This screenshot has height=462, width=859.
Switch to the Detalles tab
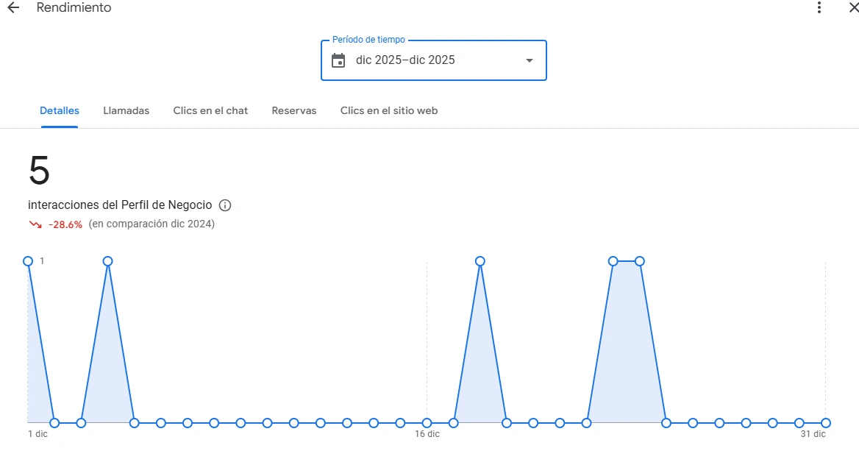tap(59, 110)
